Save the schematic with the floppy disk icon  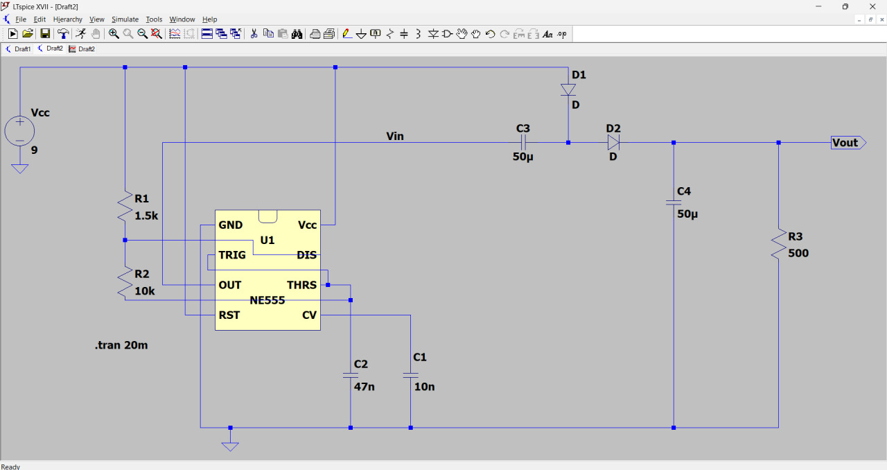pos(45,33)
